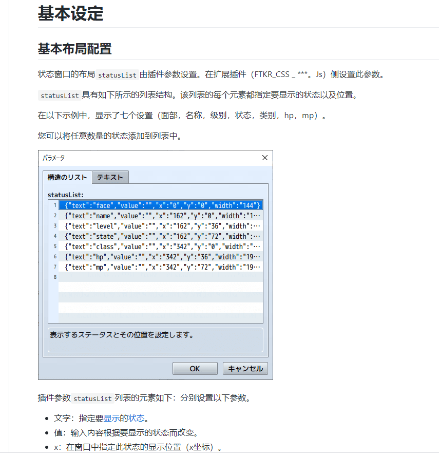This screenshot has height=456, width=439.
Task: Switch to the テキスト tab
Action: tap(110, 177)
